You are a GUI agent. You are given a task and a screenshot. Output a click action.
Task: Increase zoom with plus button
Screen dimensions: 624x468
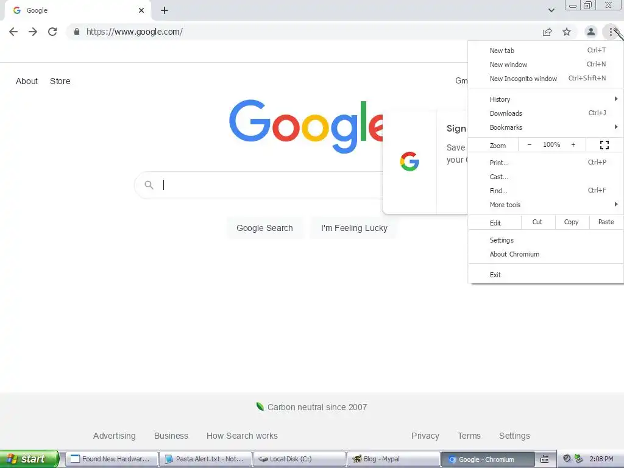click(573, 145)
